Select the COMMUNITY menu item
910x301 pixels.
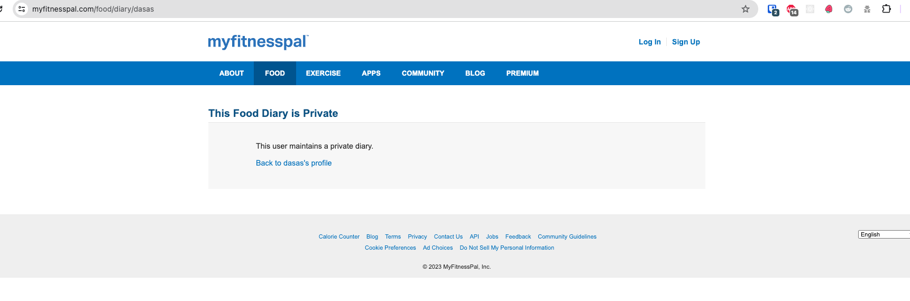point(422,74)
